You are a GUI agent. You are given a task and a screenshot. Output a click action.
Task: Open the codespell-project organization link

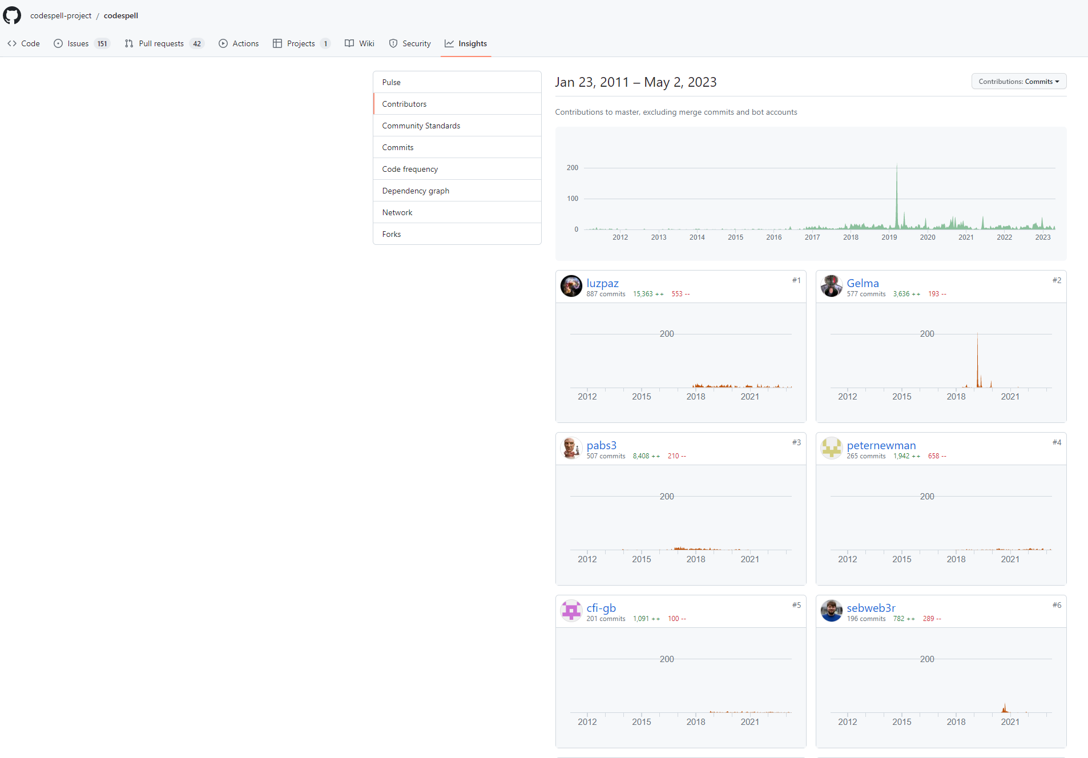click(x=61, y=15)
